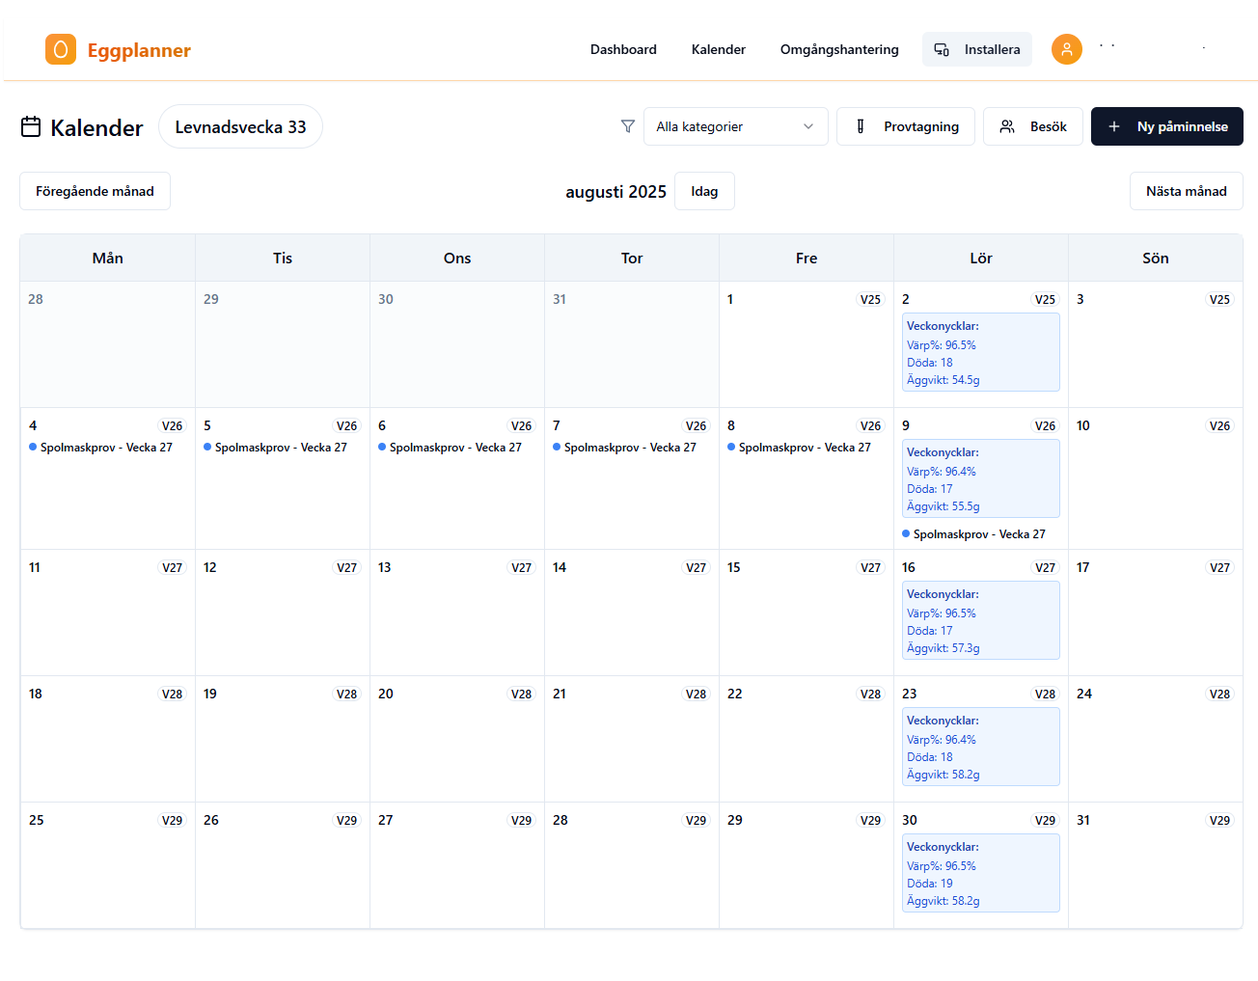Click the install device icon in Installera
Screen dimensions: 1258x981
coord(942,49)
